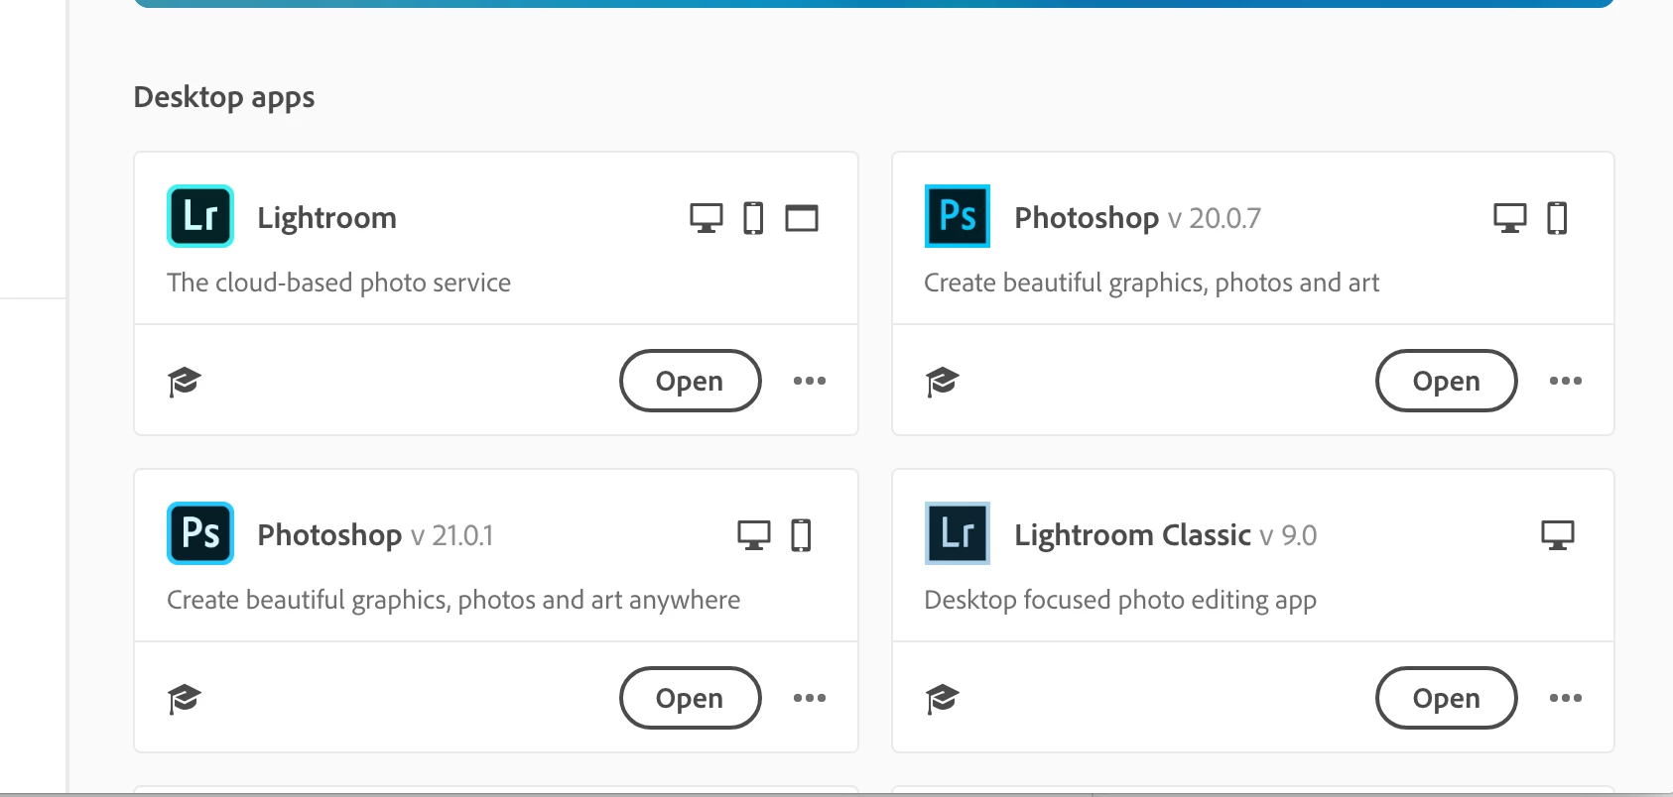Click 'Desktop focused photo editing app' description
1673x797 pixels.
(x=1120, y=601)
